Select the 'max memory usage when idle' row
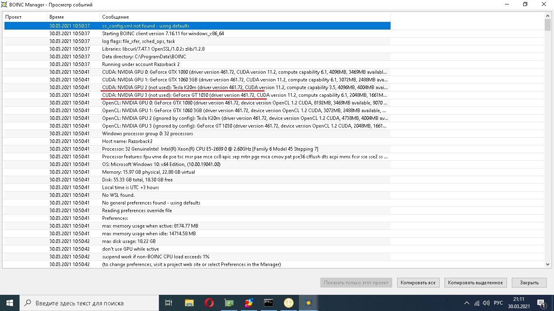 click(197, 234)
